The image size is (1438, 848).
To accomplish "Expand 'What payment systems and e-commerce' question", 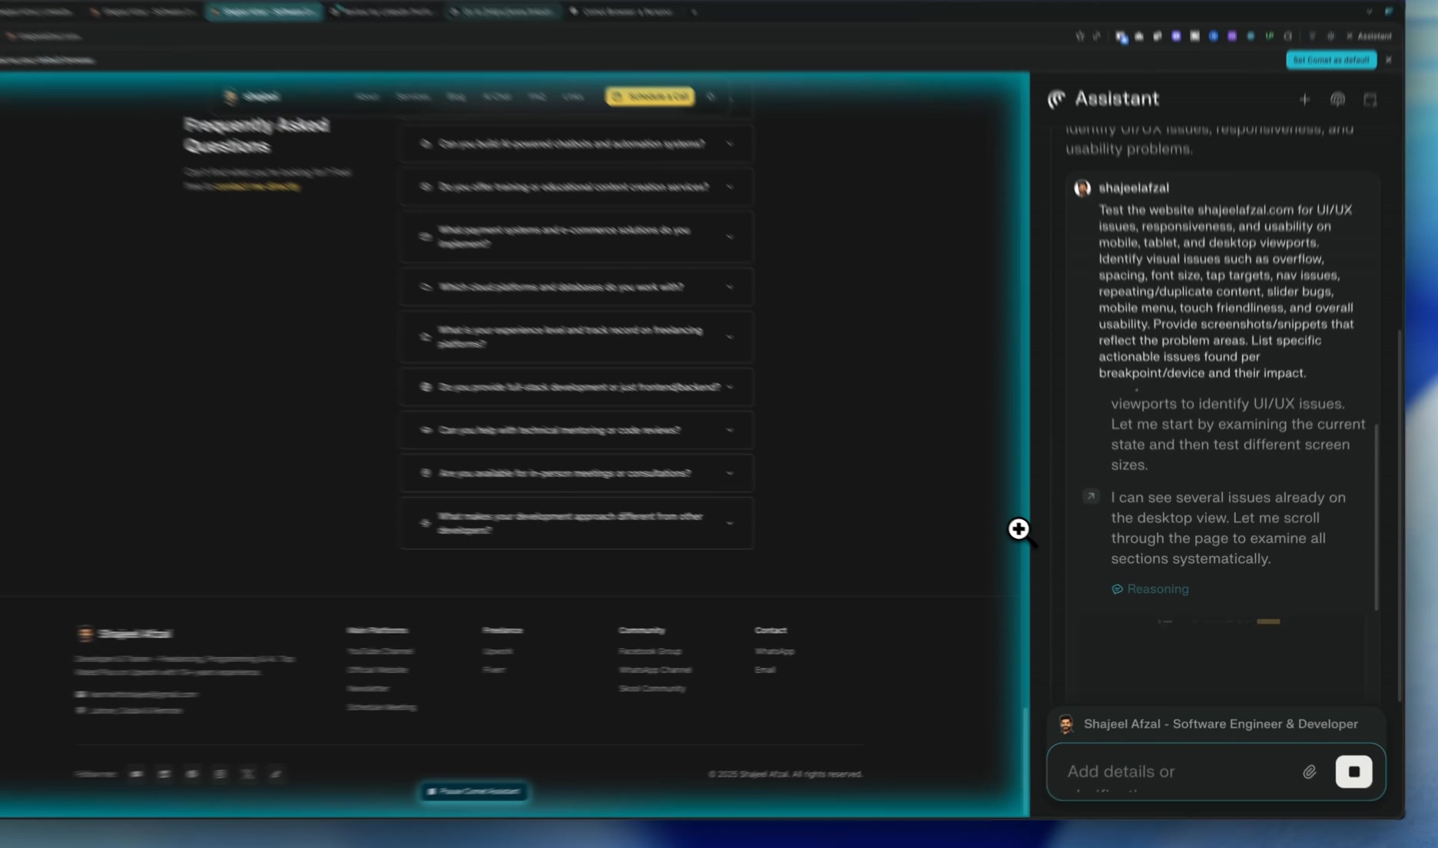I will tap(576, 237).
